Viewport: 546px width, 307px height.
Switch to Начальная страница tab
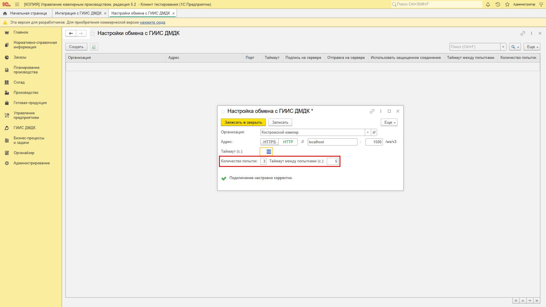26,13
